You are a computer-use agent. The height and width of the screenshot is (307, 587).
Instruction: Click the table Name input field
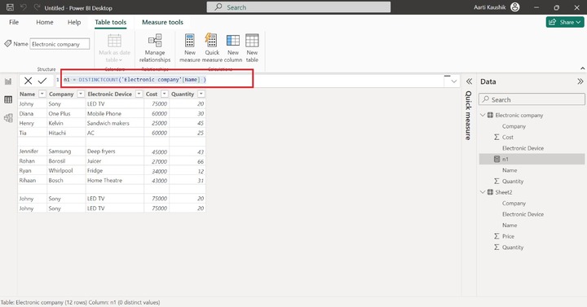tap(60, 44)
